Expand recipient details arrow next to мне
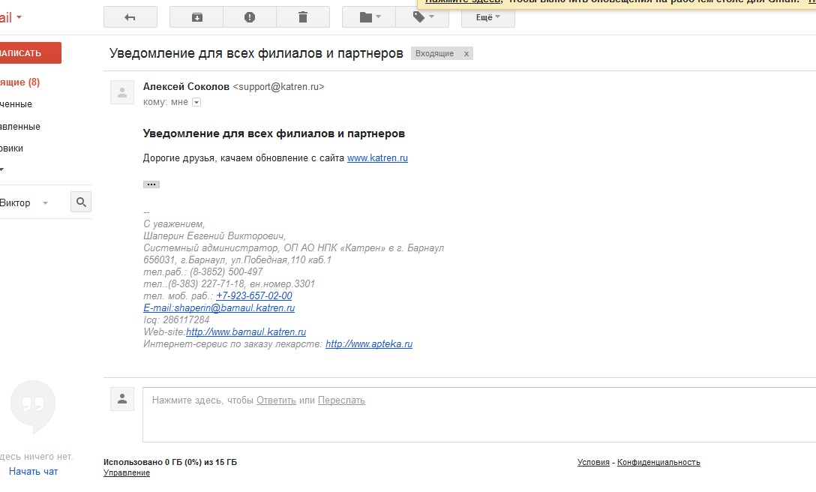The height and width of the screenshot is (492, 816). 196,103
